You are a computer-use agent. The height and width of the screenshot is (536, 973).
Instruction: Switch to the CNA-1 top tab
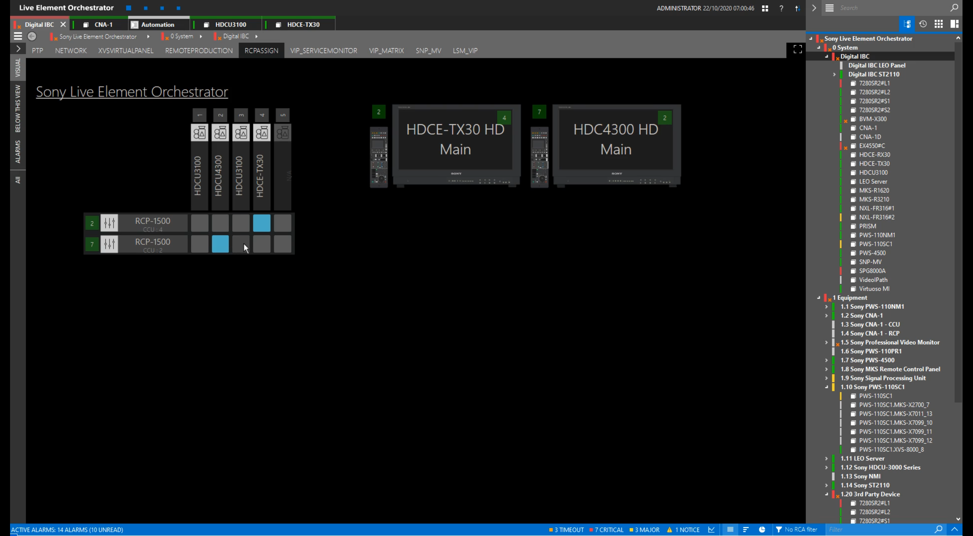tap(99, 24)
